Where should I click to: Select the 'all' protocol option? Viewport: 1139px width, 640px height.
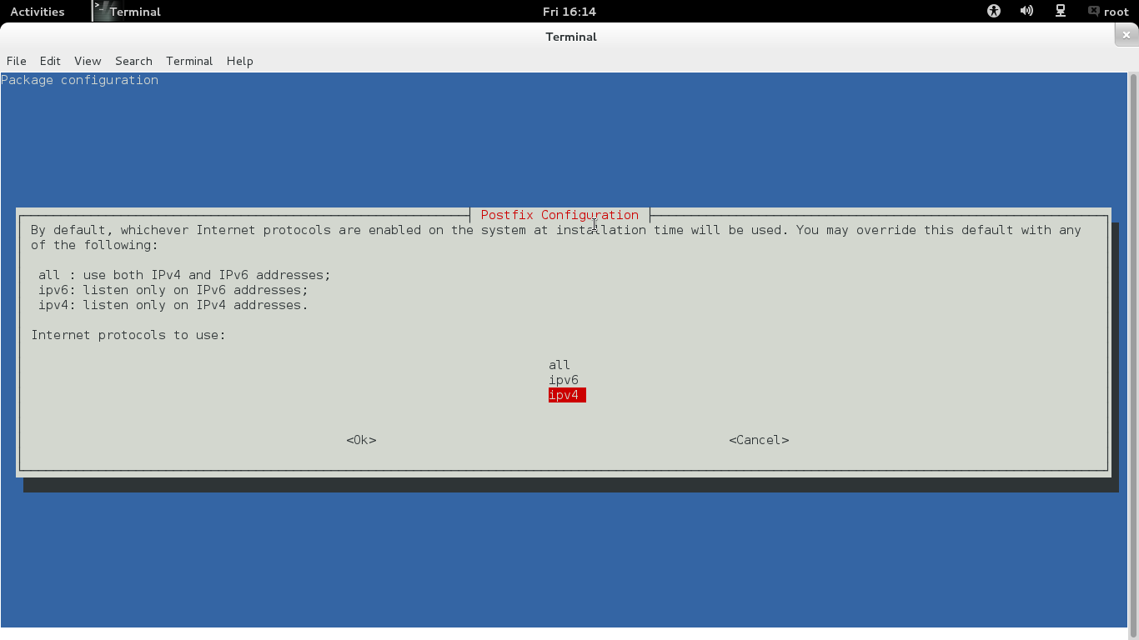click(x=559, y=365)
